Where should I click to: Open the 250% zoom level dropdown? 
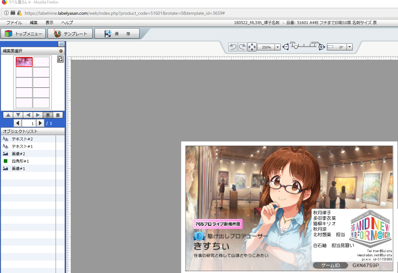(x=277, y=47)
